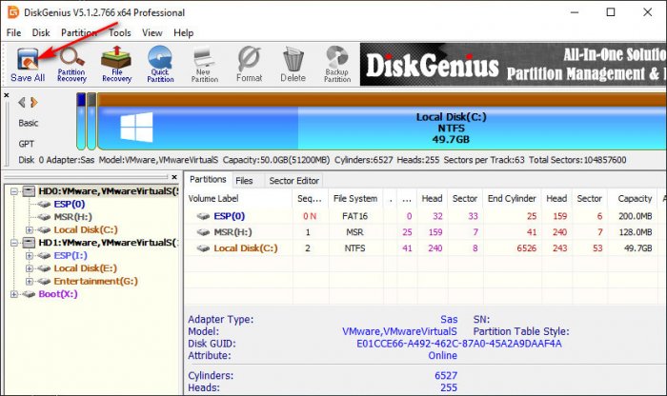Viewport: 667px width, 396px height.
Task: Select the ESP partition block in disk map
Action: point(81,122)
